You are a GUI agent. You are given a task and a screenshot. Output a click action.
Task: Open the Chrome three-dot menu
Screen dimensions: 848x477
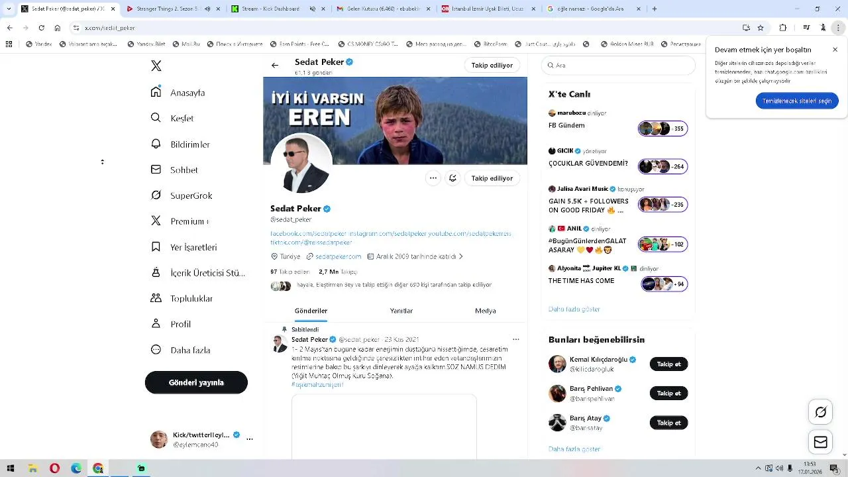[839, 28]
